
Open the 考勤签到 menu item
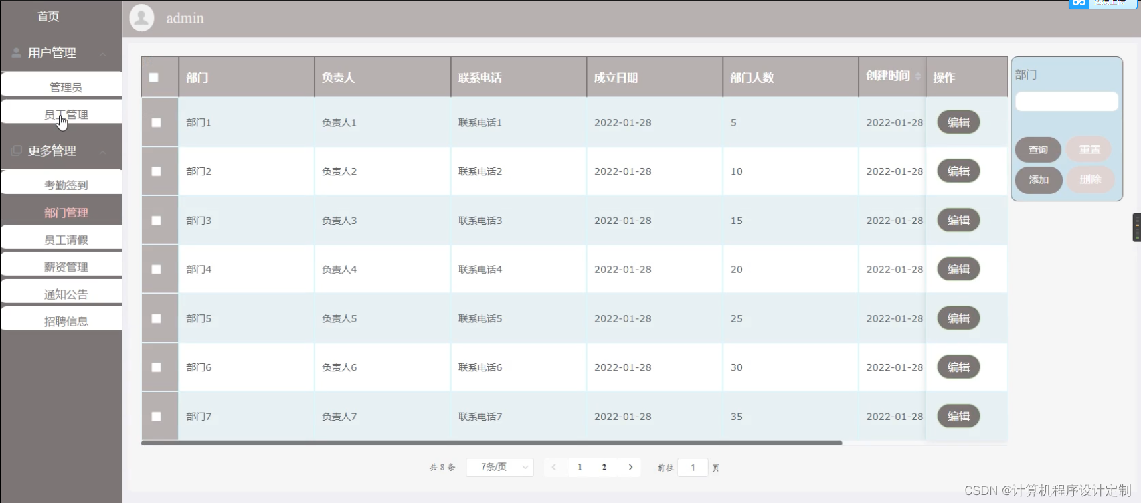(x=61, y=183)
